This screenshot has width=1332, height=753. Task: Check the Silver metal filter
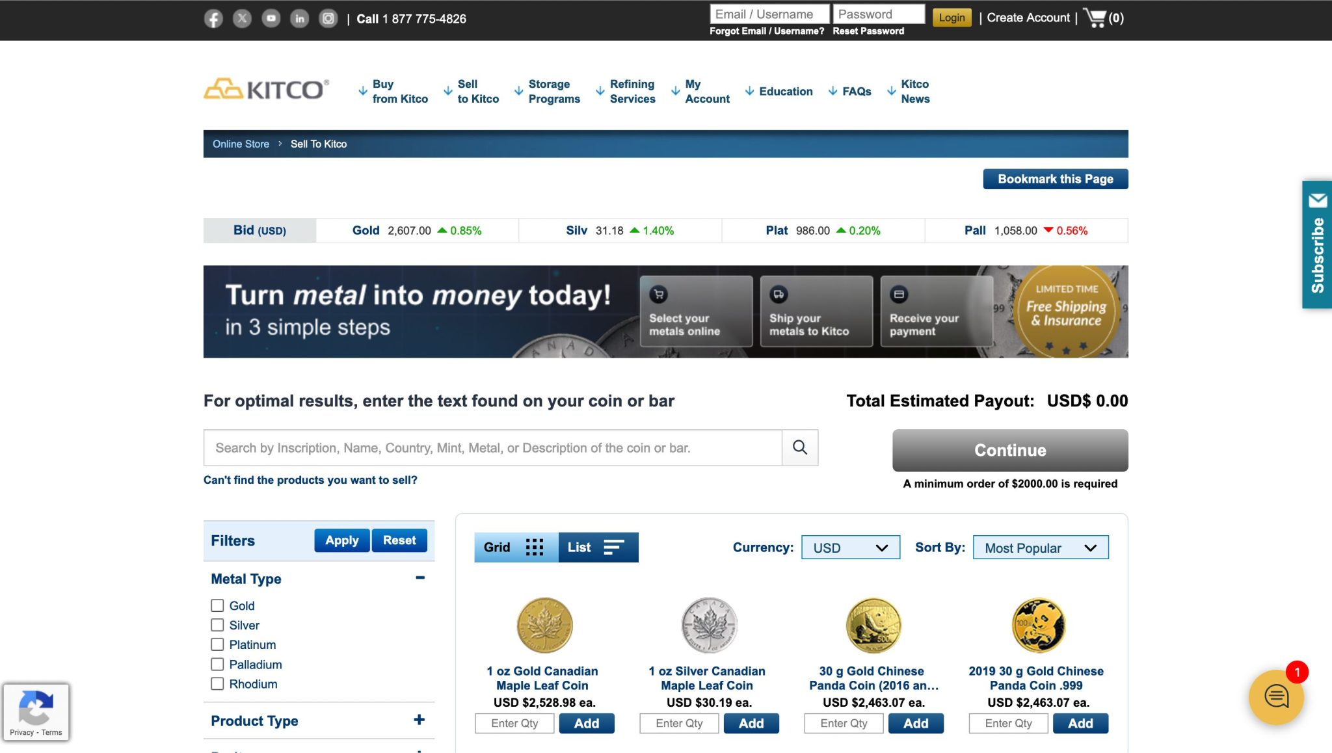[217, 625]
